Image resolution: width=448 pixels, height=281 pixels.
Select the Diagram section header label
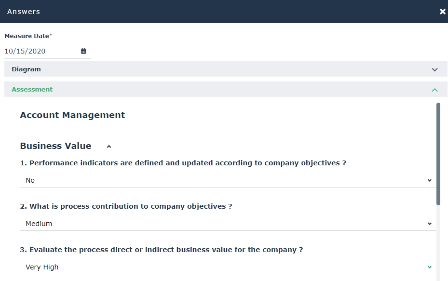pos(27,69)
